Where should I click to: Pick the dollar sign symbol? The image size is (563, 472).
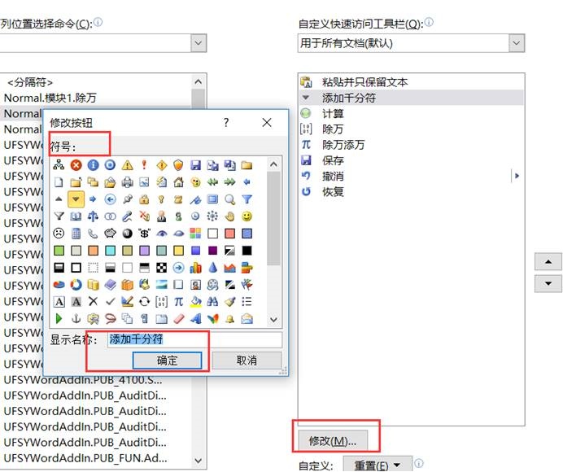144,234
